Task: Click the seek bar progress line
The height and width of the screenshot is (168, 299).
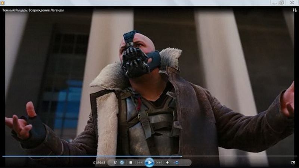Action: tap(149, 156)
